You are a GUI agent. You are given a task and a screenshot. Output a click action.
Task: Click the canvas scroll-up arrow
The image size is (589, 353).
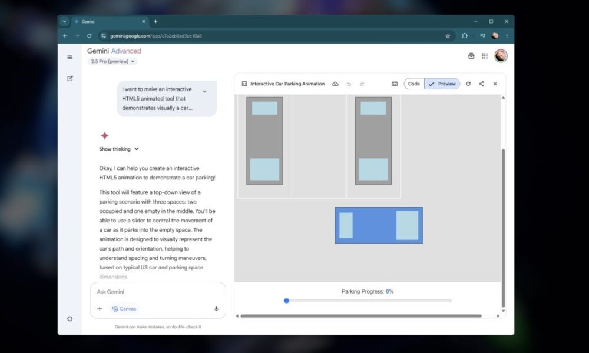click(504, 98)
